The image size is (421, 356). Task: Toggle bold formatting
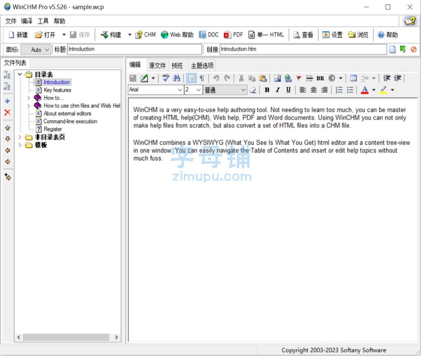pos(267,90)
